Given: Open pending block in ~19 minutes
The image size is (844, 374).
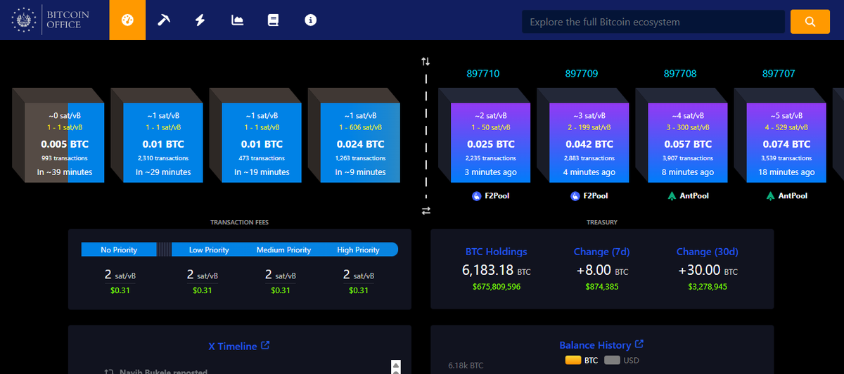Looking at the screenshot, I should [x=262, y=143].
